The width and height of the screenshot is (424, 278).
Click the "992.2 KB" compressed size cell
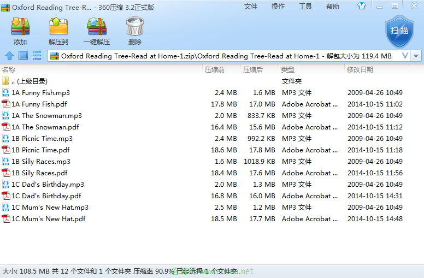[x=261, y=139]
